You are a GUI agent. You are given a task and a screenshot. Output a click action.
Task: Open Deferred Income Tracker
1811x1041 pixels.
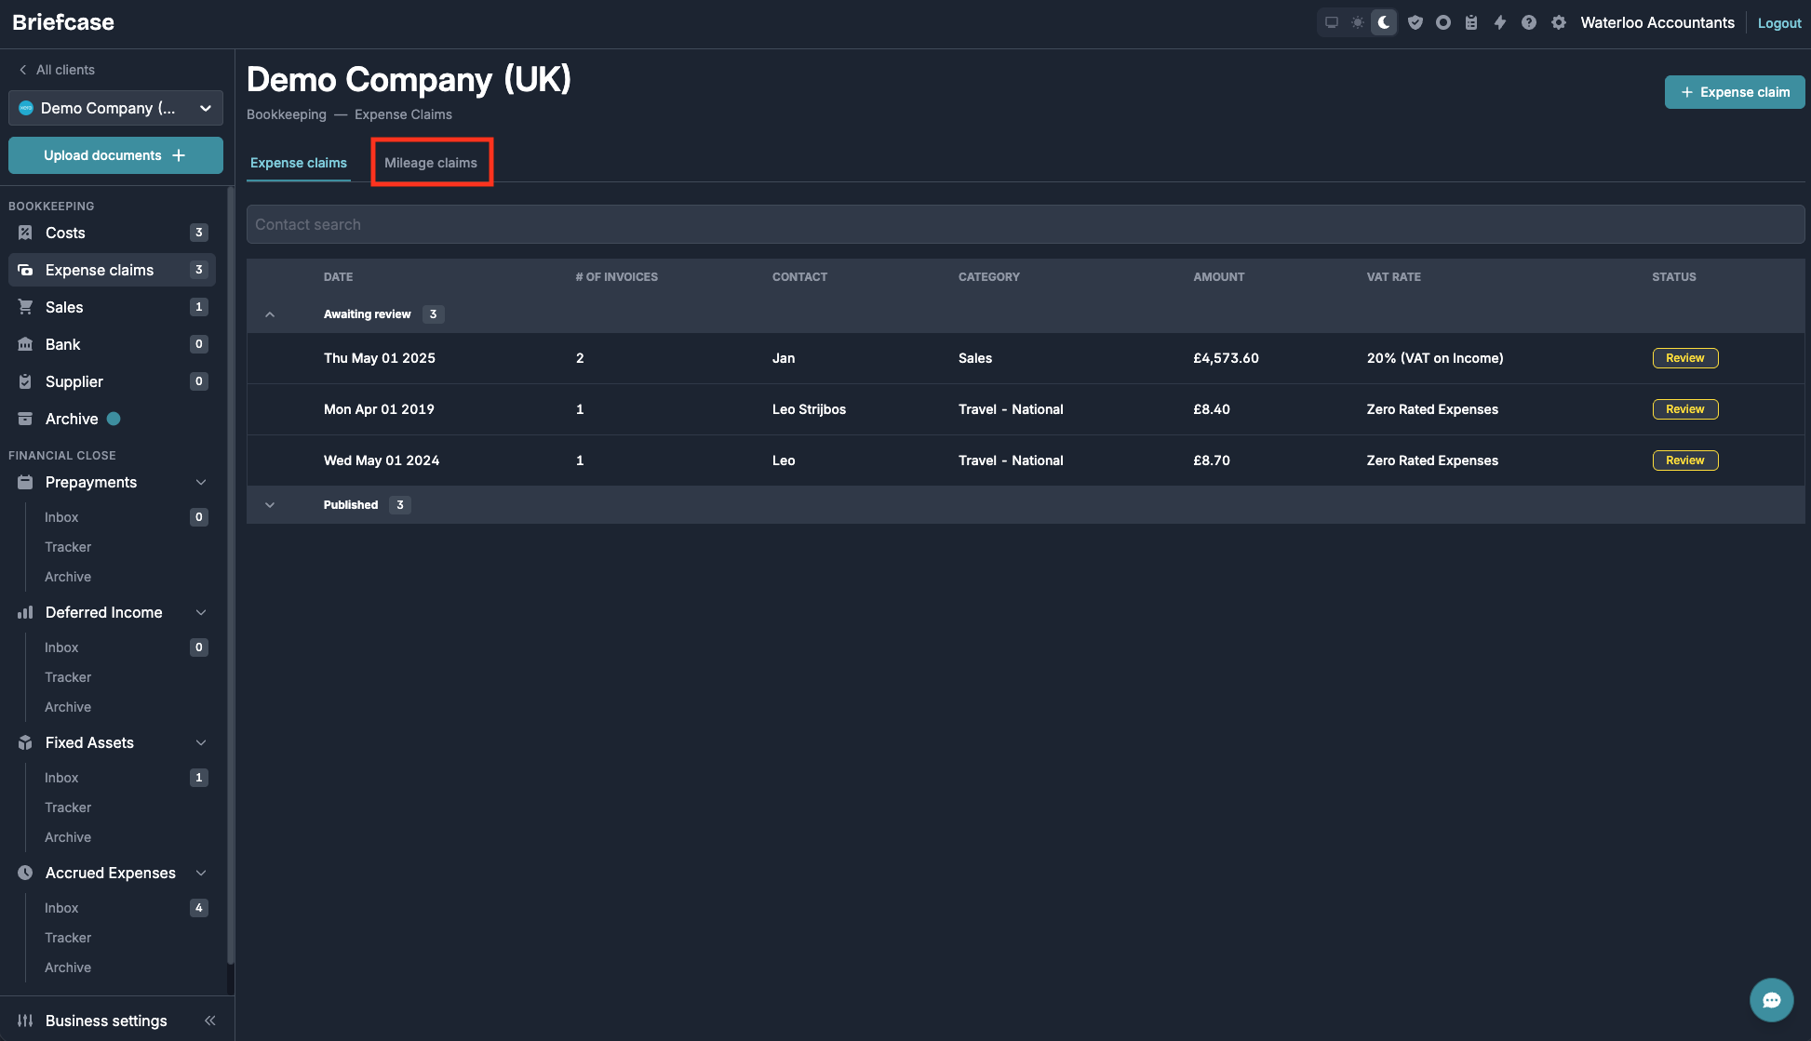pos(68,677)
